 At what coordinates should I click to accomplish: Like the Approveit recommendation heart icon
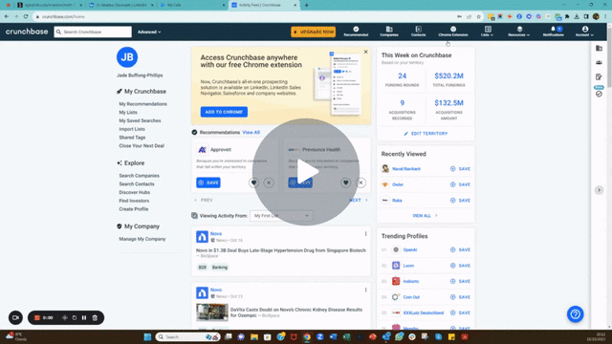click(x=253, y=183)
